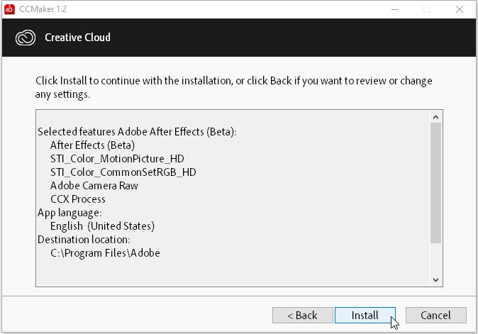The width and height of the screenshot is (478, 334).
Task: Select the 'STI_Color_MotionPicture_HD' line
Action: point(117,159)
